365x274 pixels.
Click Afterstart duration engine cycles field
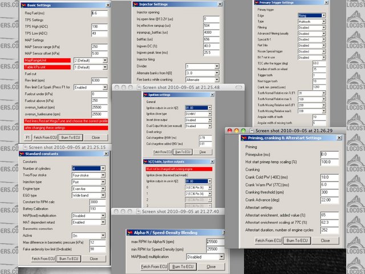[x=330, y=230]
